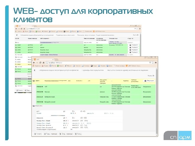
Task: Open the home page in the rear browser window
Action: coord(24,29)
